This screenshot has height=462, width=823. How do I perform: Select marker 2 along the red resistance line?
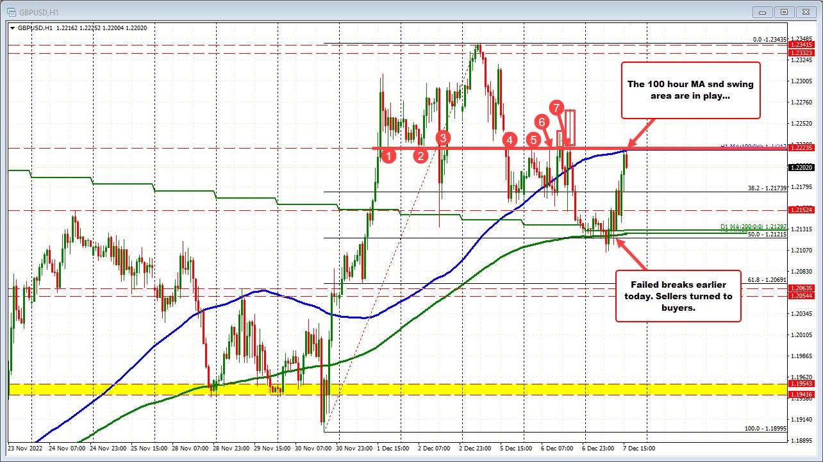420,155
